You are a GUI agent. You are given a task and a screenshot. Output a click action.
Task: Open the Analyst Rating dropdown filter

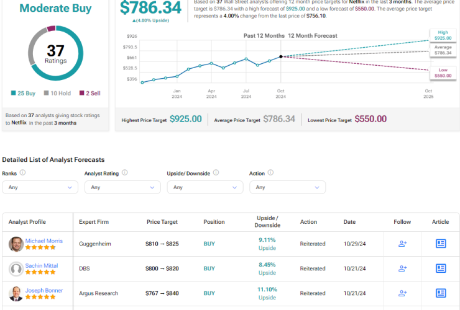122,187
